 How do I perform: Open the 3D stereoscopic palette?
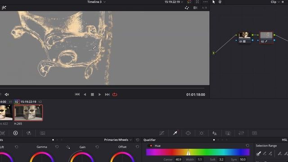255,133
